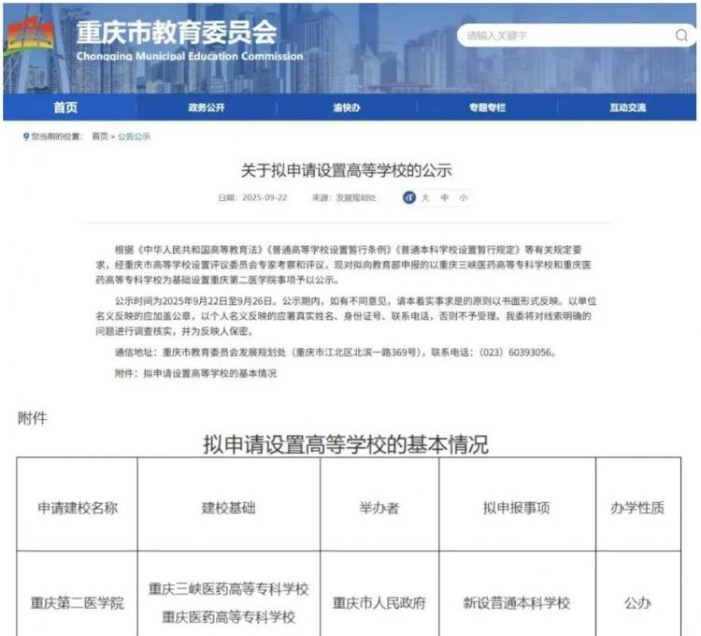Click the 公告公示 breadcrumb link
The height and width of the screenshot is (636, 701).
point(134,137)
